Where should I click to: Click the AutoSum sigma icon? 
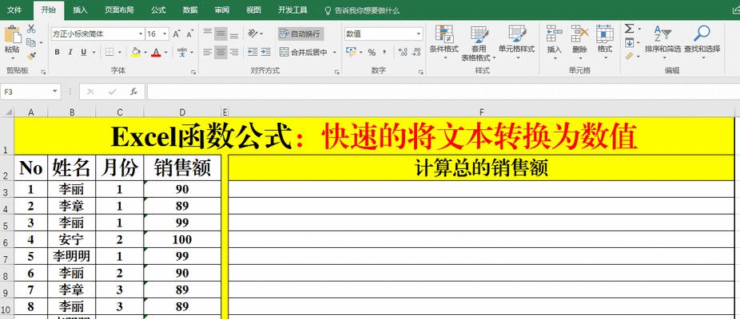point(629,30)
